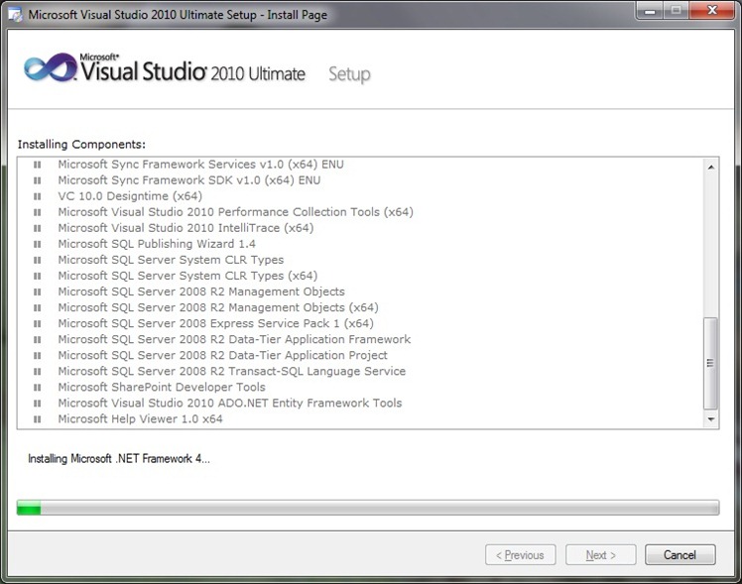Click pending icon for SQL Server System CLR Types (x64)
The image size is (742, 584).
click(x=38, y=277)
